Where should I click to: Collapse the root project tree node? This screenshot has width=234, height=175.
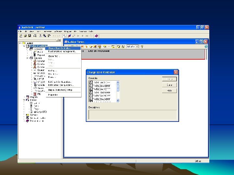pos(20,43)
